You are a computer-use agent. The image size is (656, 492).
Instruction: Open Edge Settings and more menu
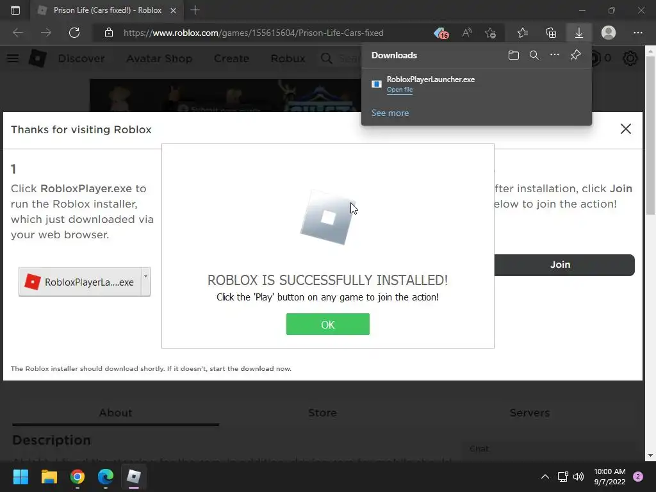(x=637, y=33)
